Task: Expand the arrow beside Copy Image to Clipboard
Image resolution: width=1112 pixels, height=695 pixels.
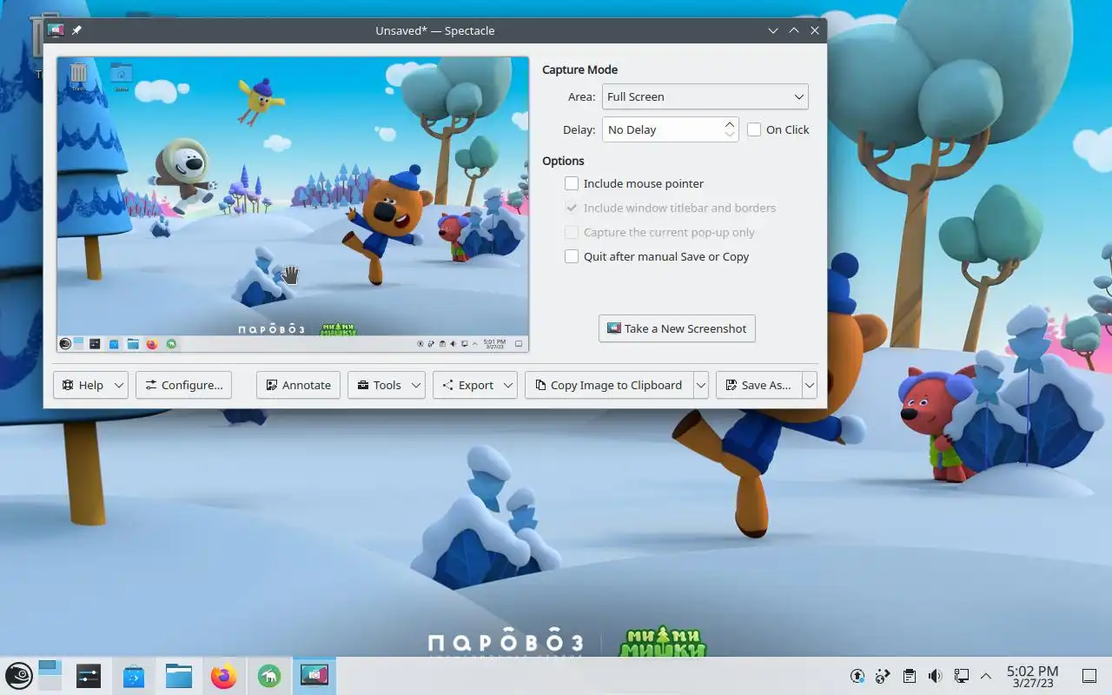Action: pyautogui.click(x=701, y=385)
